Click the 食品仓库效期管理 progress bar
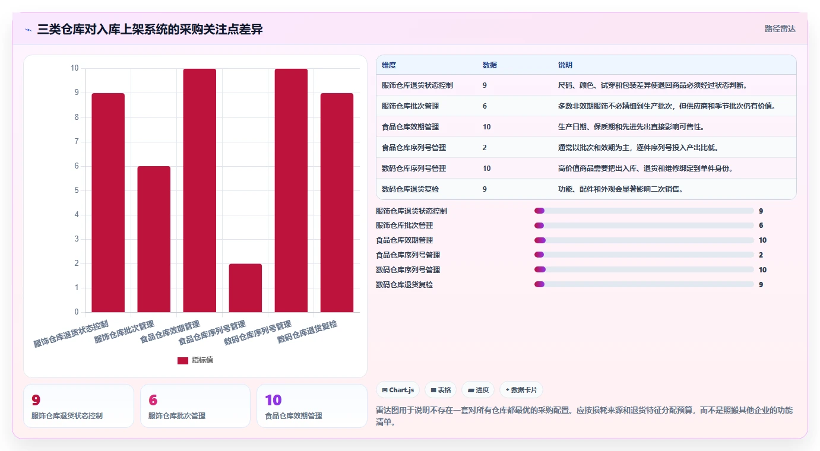Screen dimensions: 820x451 (644, 240)
